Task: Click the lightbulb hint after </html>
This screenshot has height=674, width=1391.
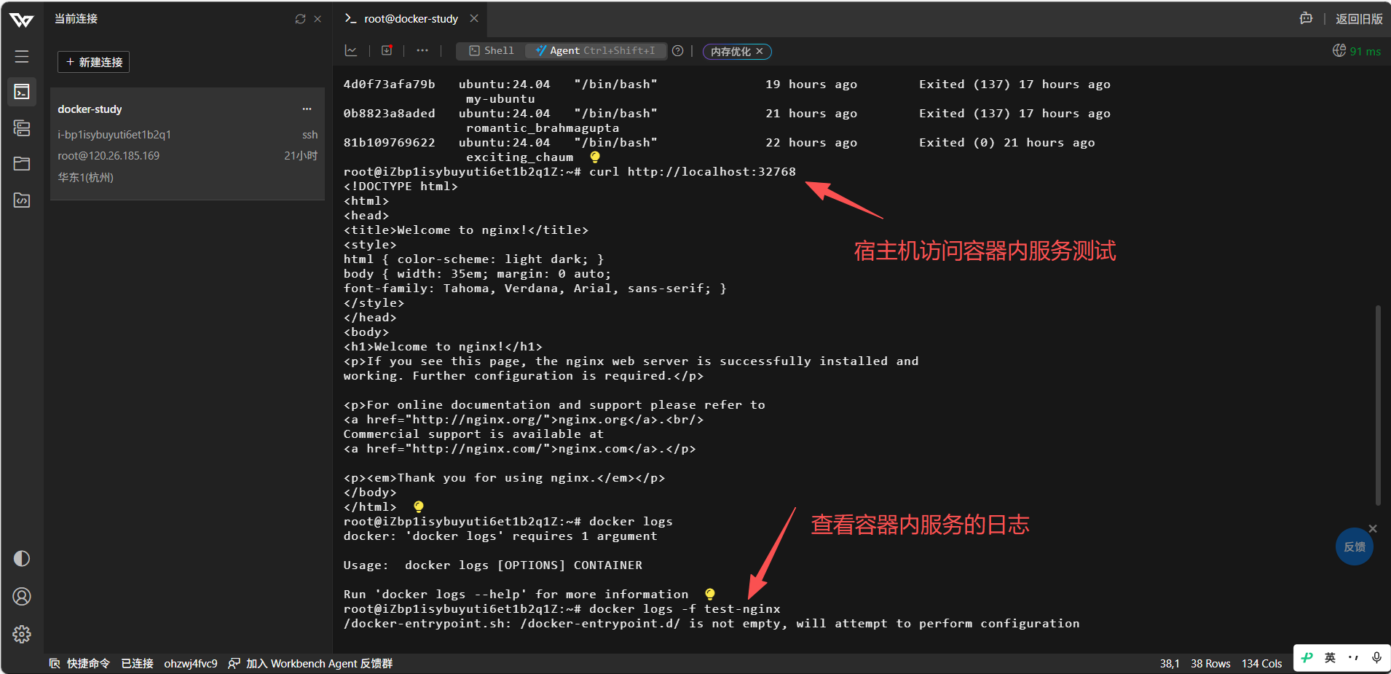Action: point(419,506)
